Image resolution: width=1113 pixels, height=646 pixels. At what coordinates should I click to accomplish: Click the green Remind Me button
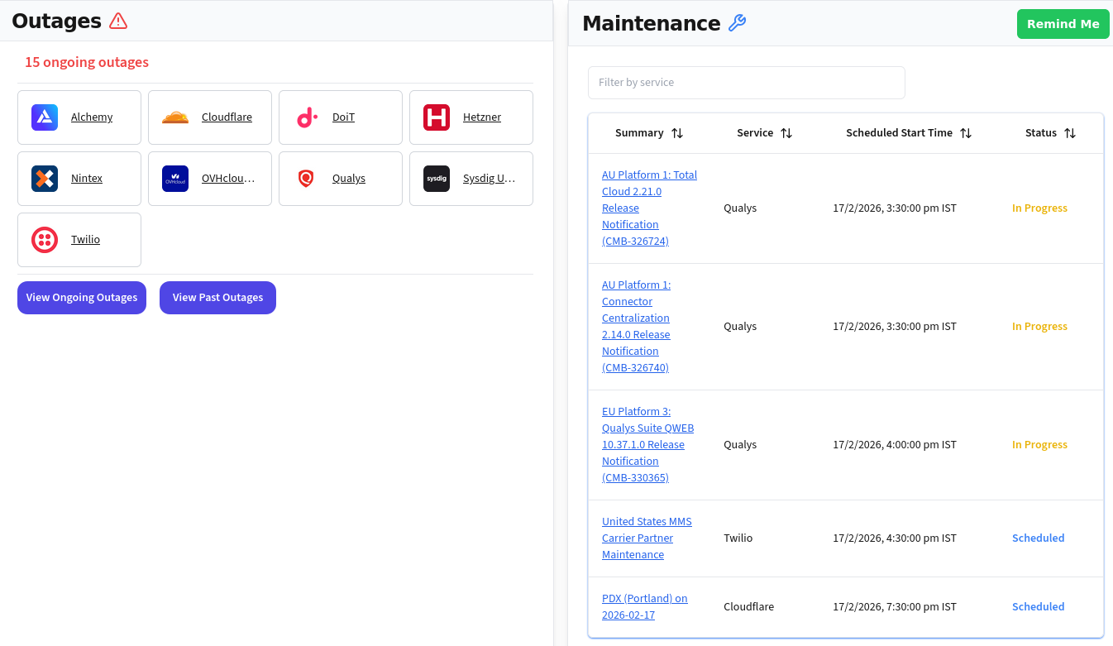pos(1063,24)
